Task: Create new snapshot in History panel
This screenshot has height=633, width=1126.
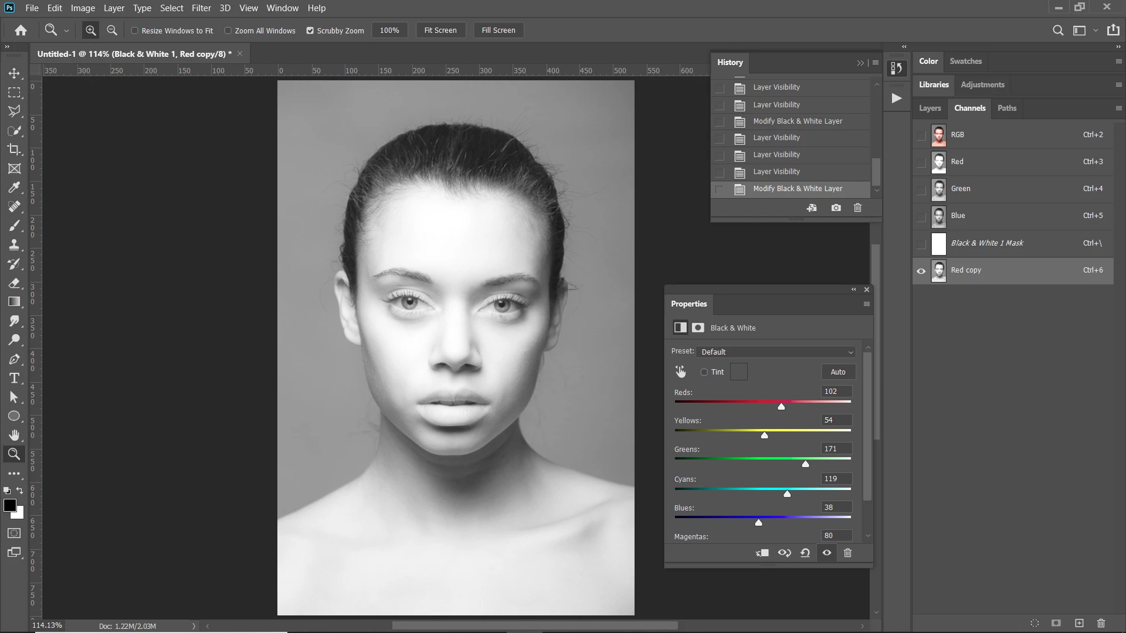Action: coord(836,208)
